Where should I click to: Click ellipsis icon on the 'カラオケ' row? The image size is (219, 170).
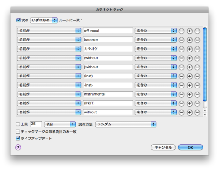pos(197,49)
